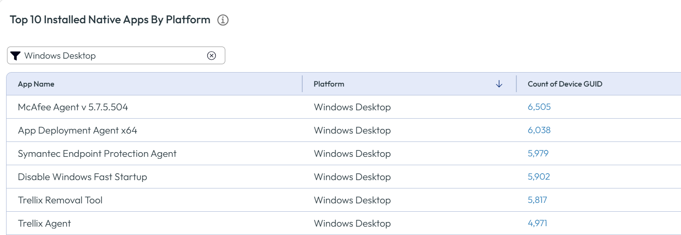681x235 pixels.
Task: Click the Platform sort arrow icon
Action: coord(499,84)
